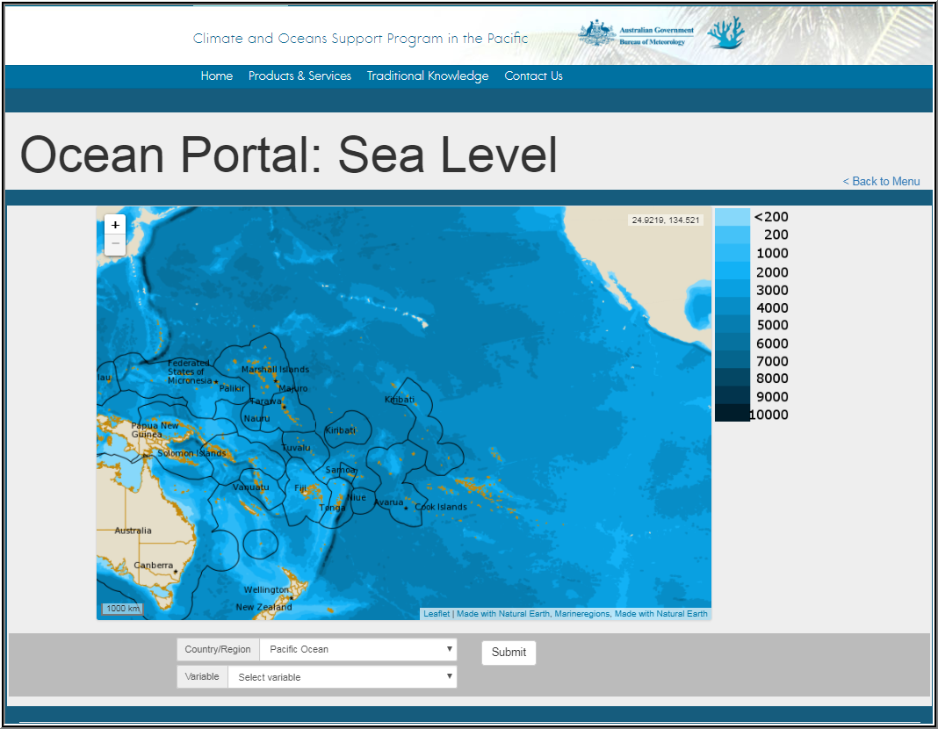Viewport: 938px width, 729px height.
Task: Open the Select variable dropdown
Action: click(451, 676)
